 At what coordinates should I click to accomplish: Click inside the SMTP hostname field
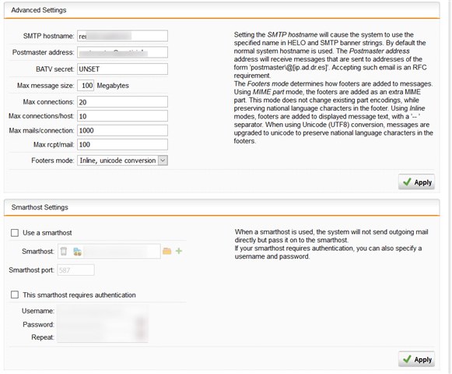(x=122, y=36)
